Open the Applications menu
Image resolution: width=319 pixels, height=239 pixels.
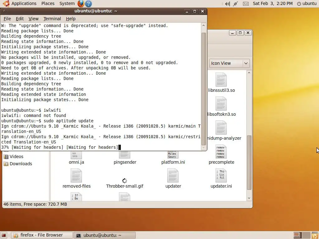24,3
